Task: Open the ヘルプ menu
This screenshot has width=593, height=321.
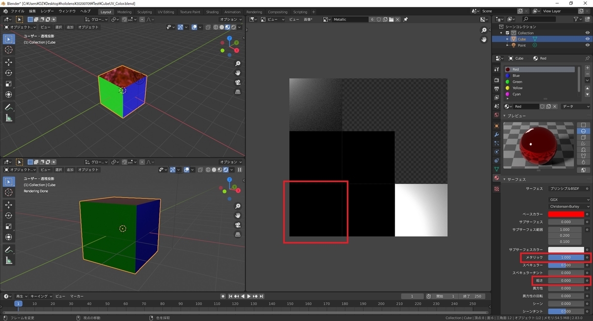Action: click(85, 11)
